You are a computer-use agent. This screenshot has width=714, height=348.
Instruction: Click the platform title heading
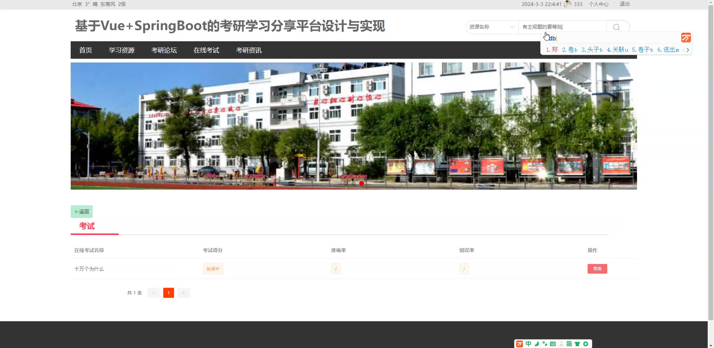click(230, 26)
